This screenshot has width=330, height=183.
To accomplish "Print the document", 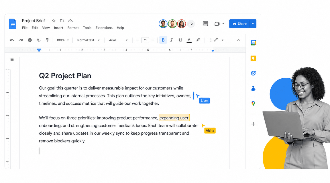I will [x=30, y=40].
